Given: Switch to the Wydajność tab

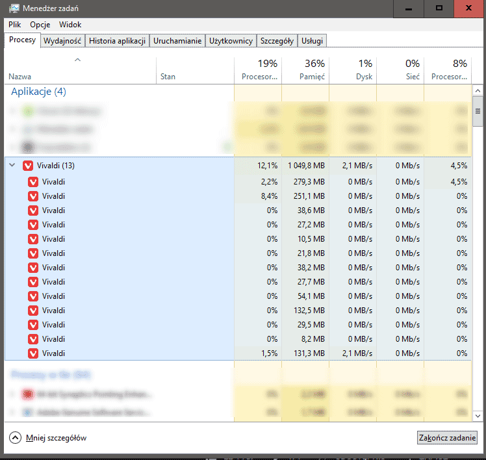Looking at the screenshot, I should (x=62, y=41).
